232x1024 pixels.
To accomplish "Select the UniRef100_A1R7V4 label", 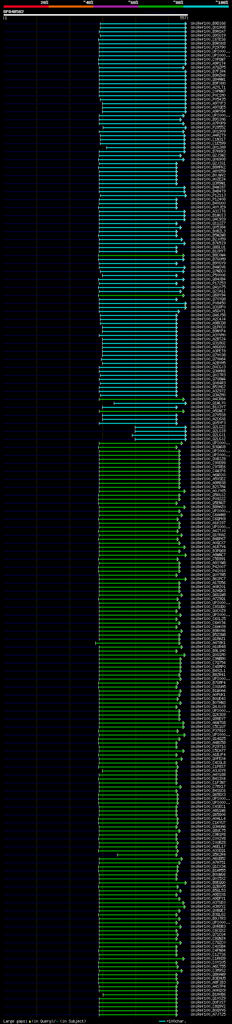I will [208, 547].
